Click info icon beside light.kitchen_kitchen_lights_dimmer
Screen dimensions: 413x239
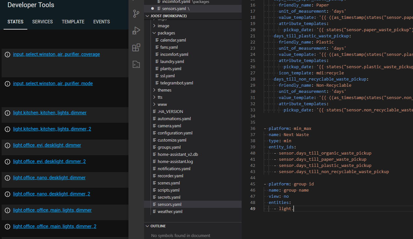click(7, 113)
